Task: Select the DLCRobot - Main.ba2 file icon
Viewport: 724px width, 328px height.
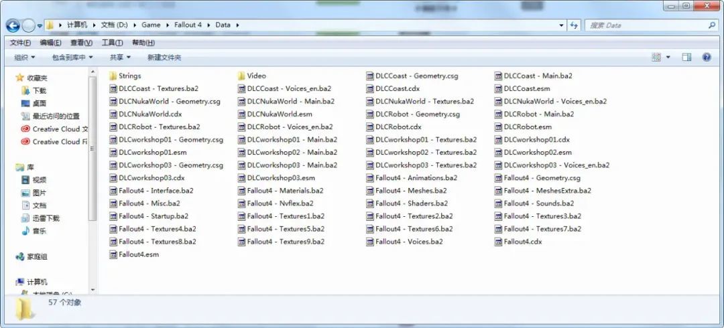Action: 498,114
